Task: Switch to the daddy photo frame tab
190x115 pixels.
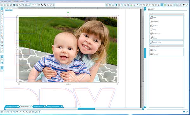Action: (x=54, y=106)
